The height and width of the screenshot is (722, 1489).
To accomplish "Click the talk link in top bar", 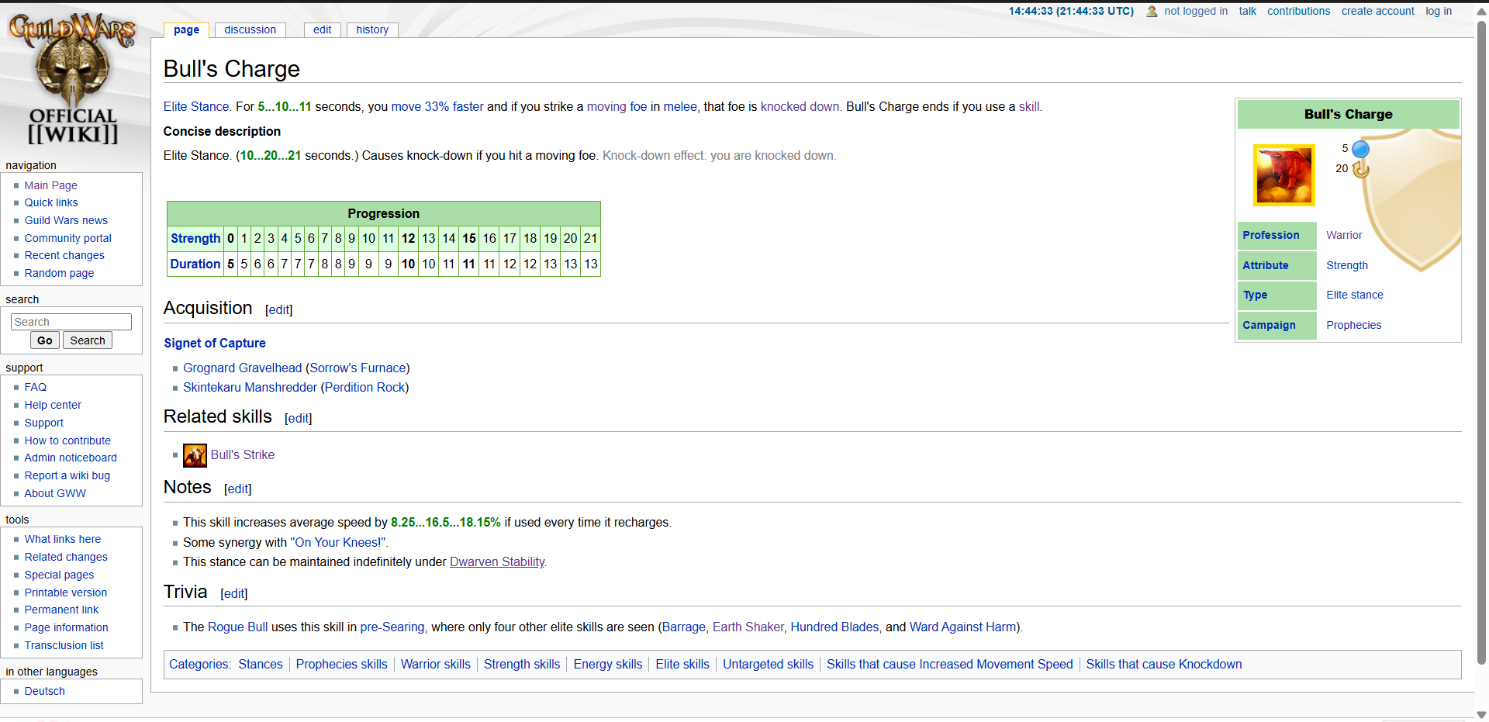I will (1247, 11).
